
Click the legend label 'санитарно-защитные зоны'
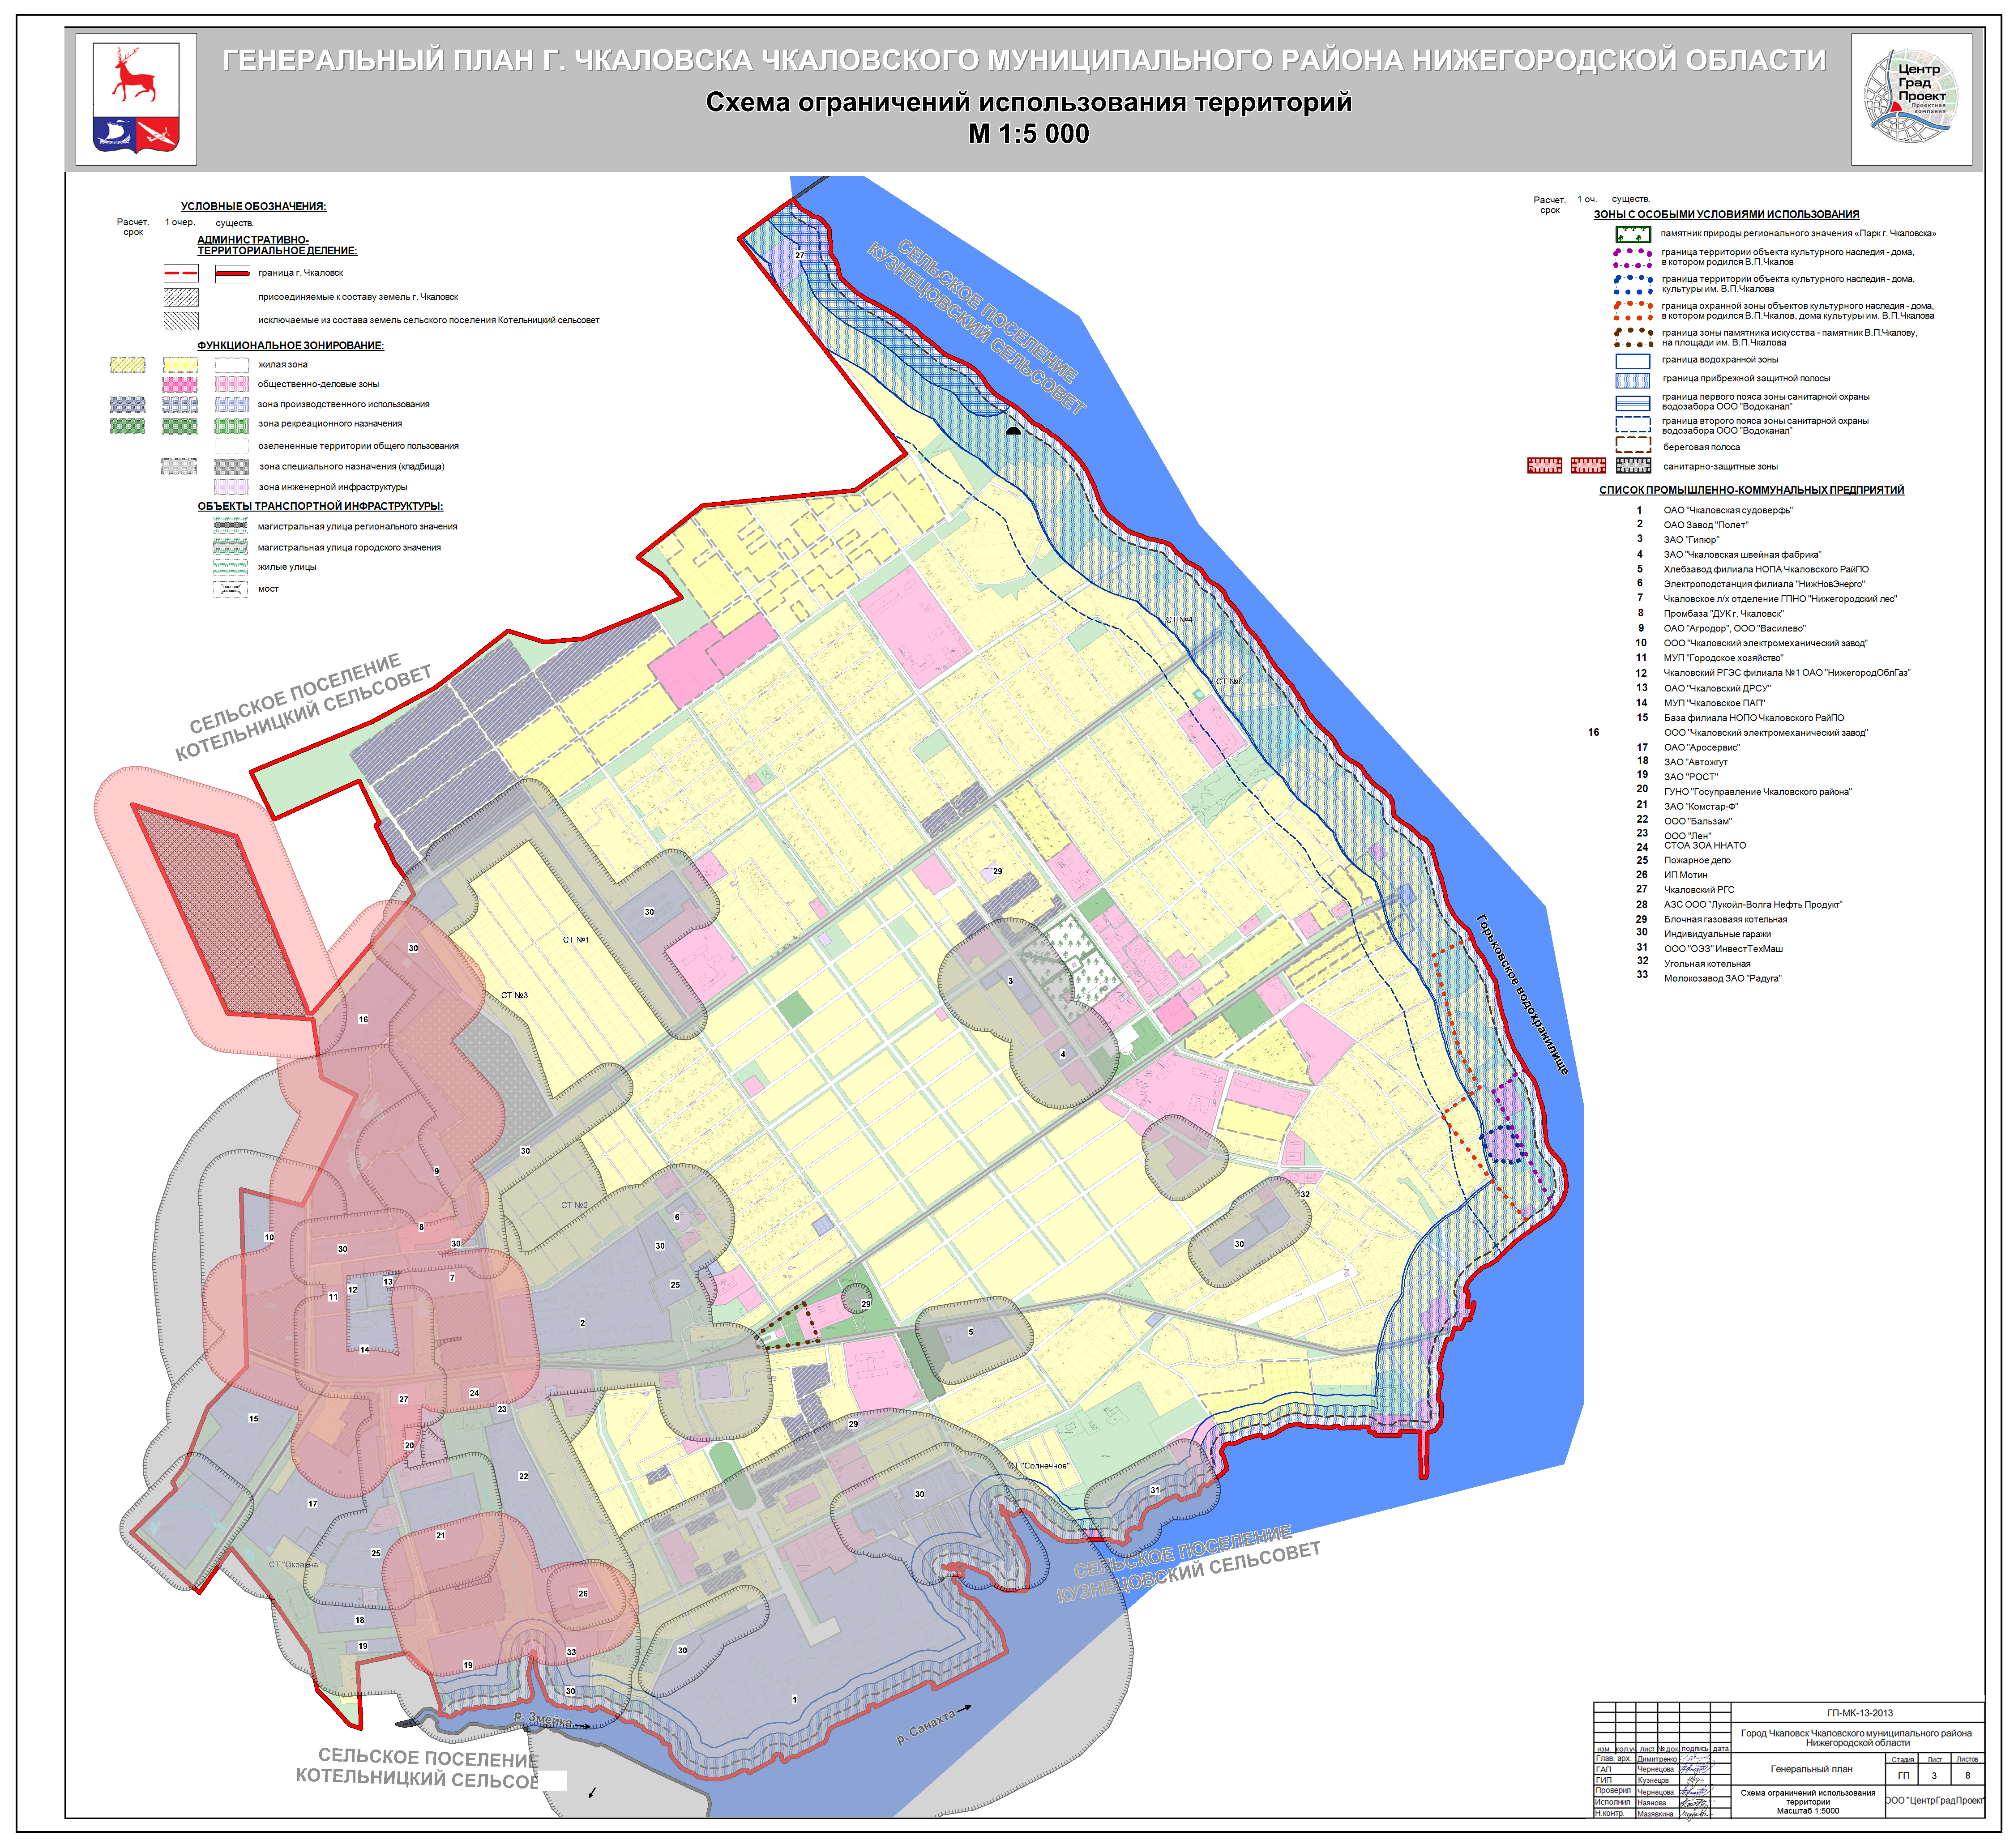[1720, 467]
